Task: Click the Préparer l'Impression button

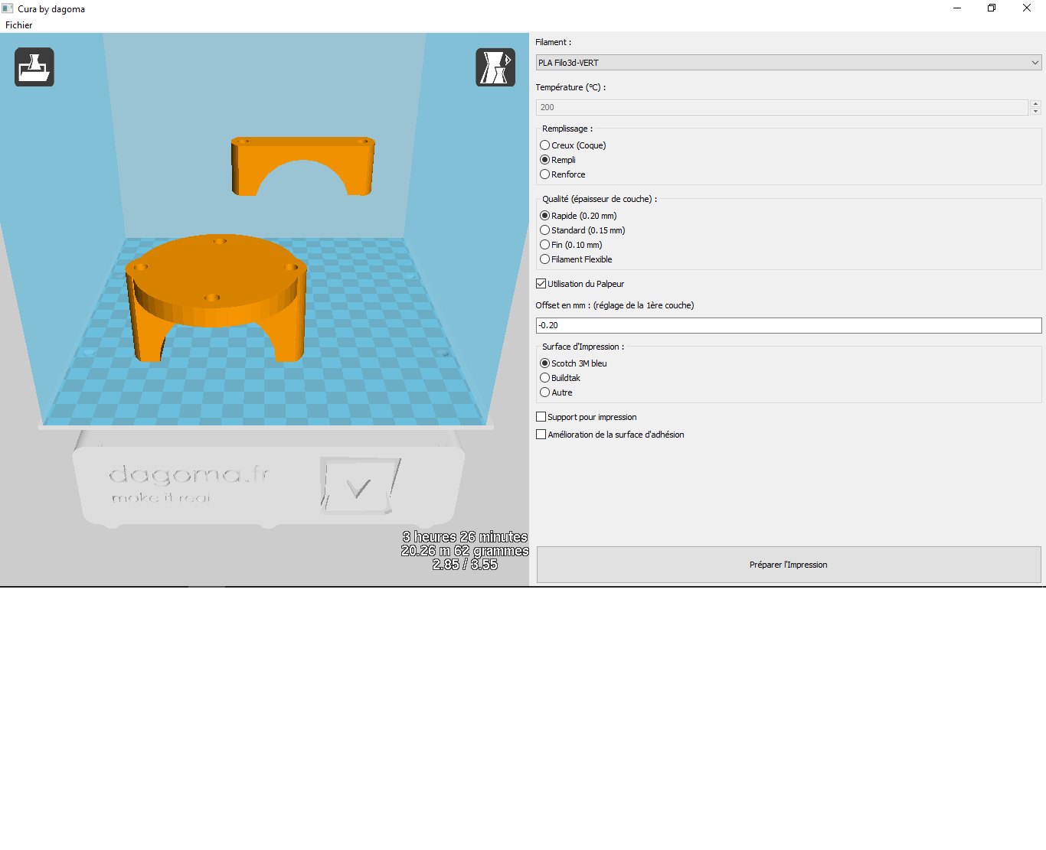Action: [789, 565]
